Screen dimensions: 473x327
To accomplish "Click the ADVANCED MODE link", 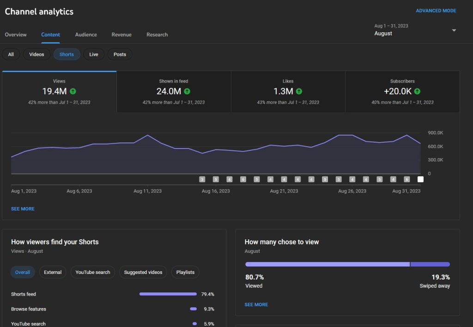I will click(436, 11).
